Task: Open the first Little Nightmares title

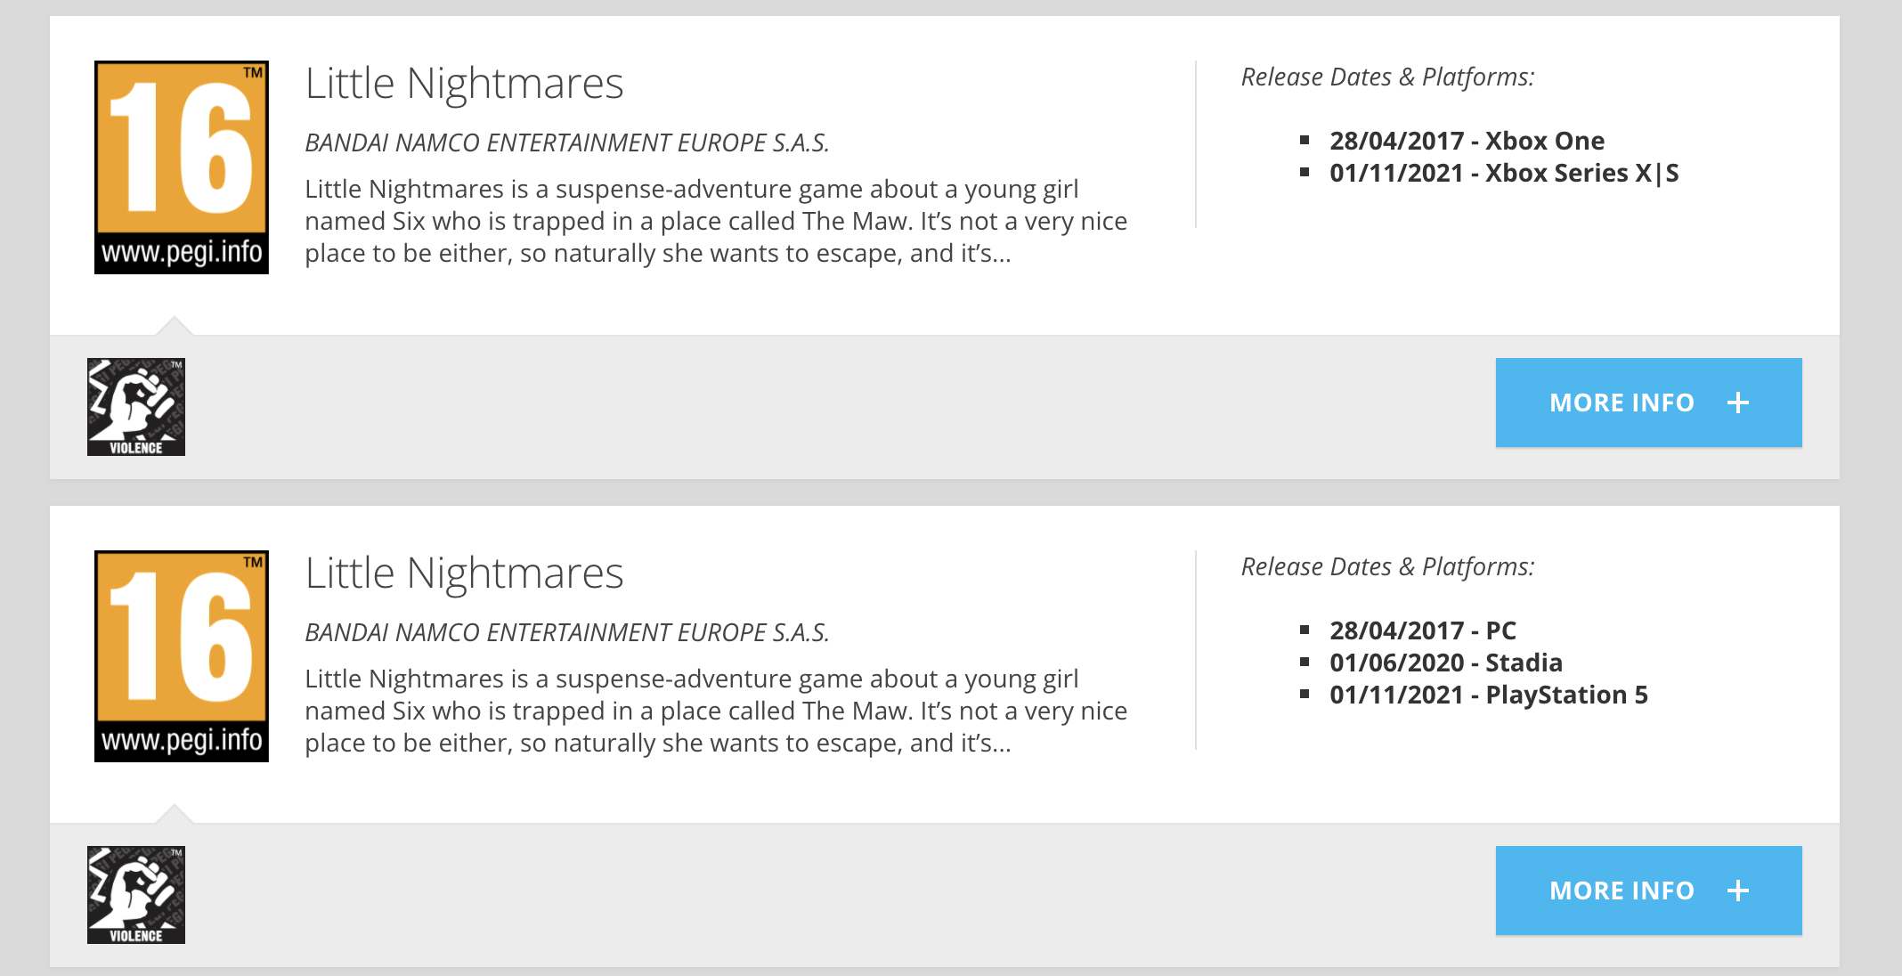Action: [x=464, y=84]
